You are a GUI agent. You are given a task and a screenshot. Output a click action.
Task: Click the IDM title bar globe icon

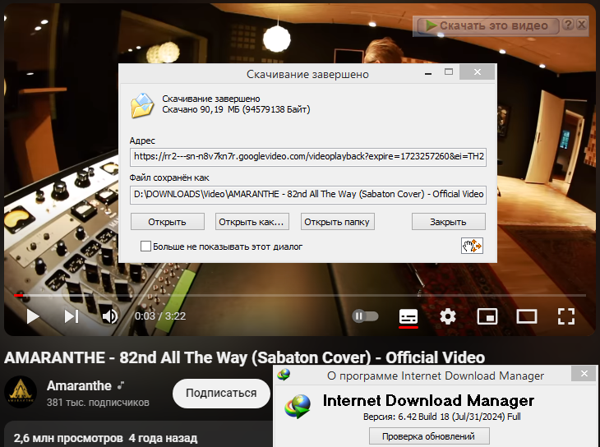(x=284, y=375)
